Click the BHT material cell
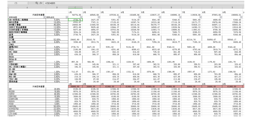The width and height of the screenshot is (254, 120). tap(27, 62)
